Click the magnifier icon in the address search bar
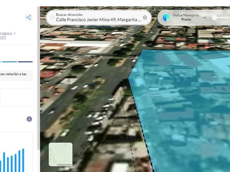 pyautogui.click(x=52, y=17)
